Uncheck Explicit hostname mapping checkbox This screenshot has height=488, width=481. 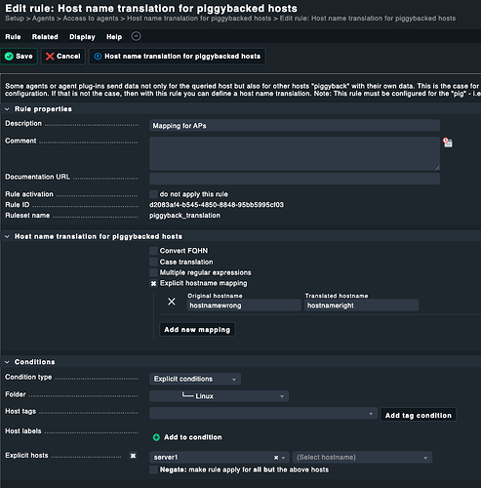tap(153, 283)
